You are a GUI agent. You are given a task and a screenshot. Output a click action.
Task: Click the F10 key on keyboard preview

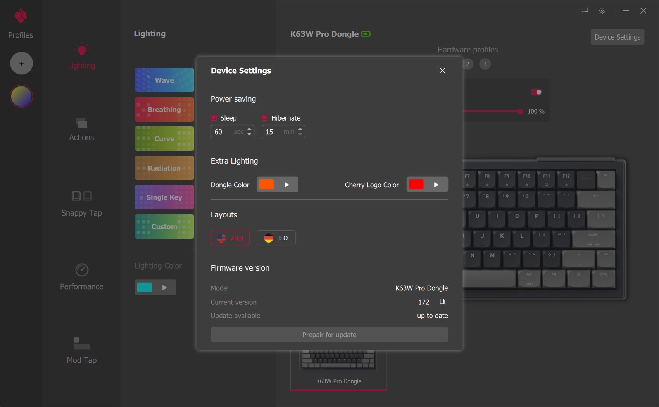[x=526, y=179]
